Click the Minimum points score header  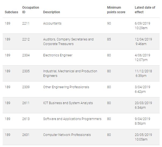116,10
